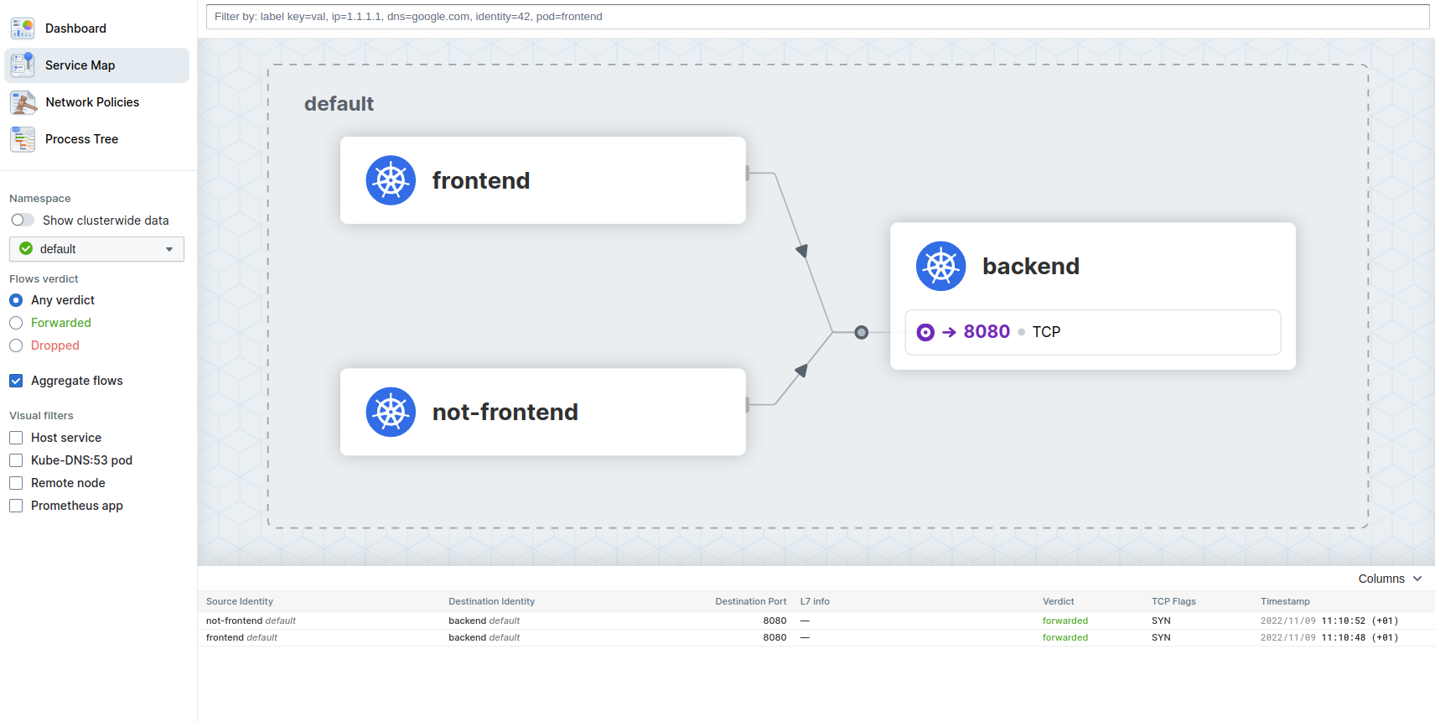Image resolution: width=1435 pixels, height=722 pixels.
Task: Select the backend service card
Action: (1093, 296)
